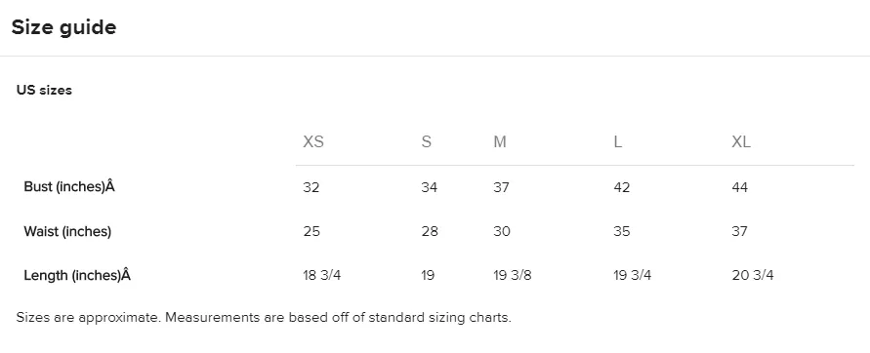Click the Waist (inches) row label

coord(67,231)
